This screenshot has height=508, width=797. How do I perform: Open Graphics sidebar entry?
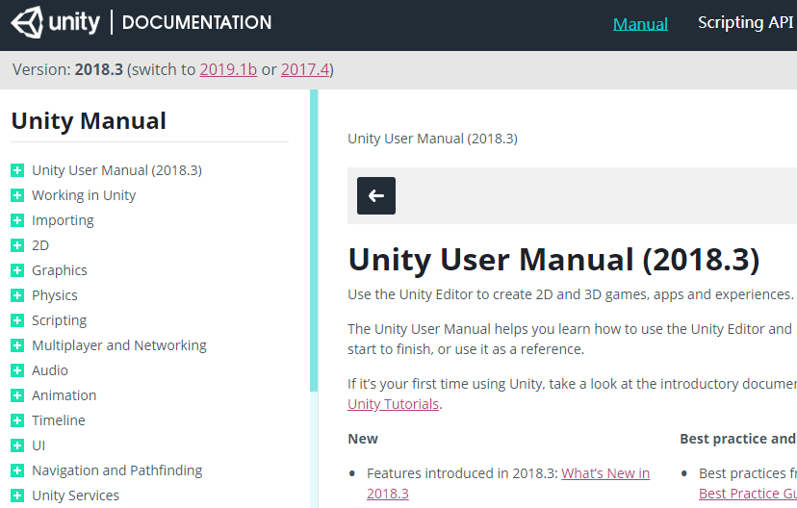point(60,270)
